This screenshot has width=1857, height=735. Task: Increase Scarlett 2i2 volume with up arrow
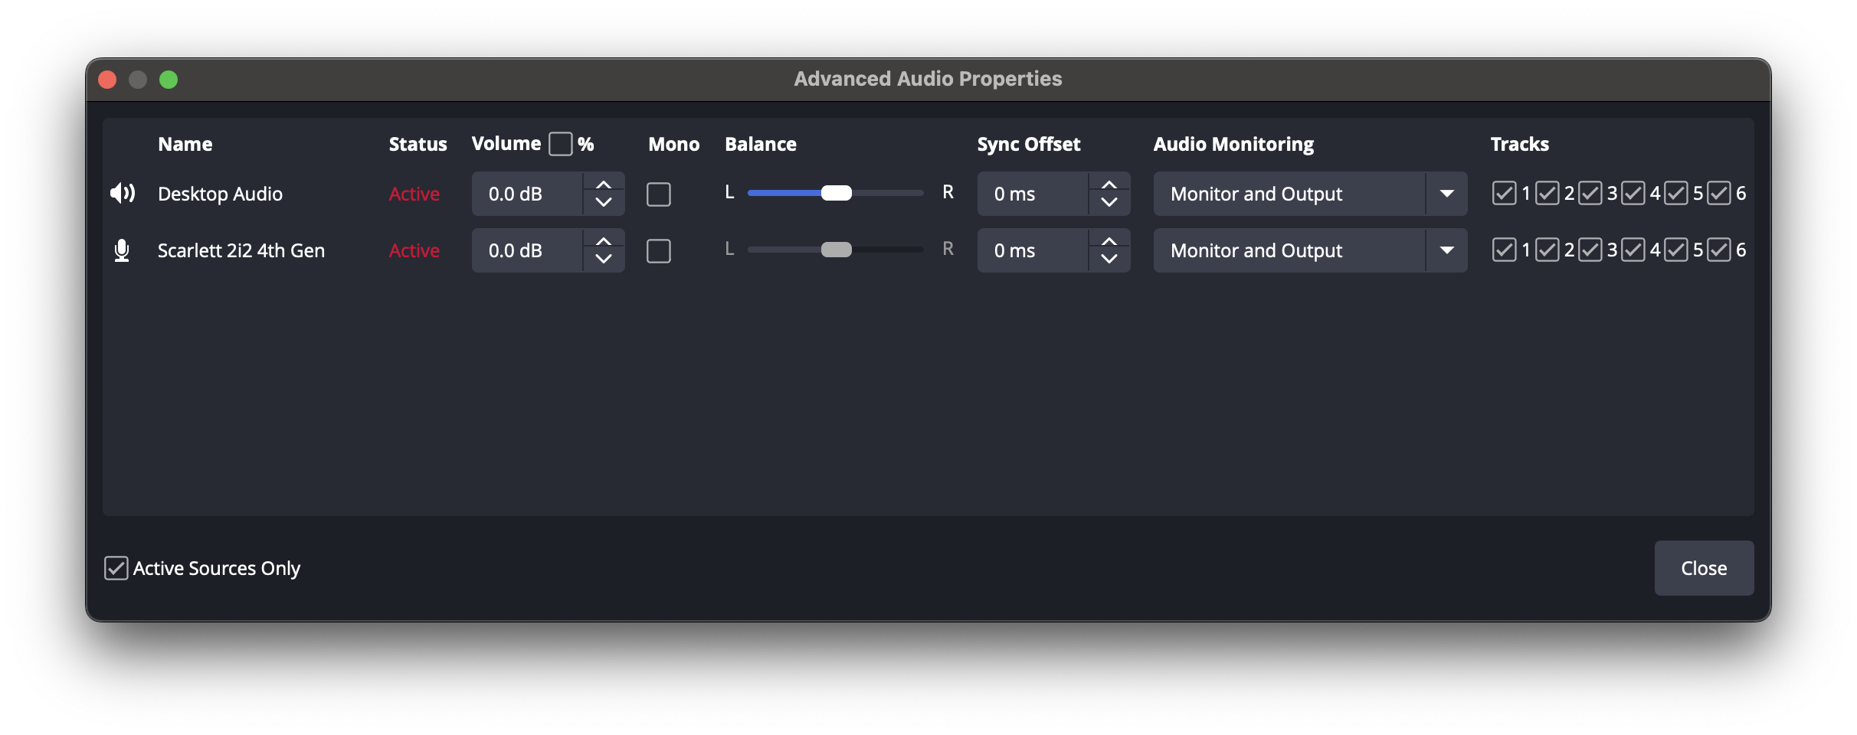[604, 241]
